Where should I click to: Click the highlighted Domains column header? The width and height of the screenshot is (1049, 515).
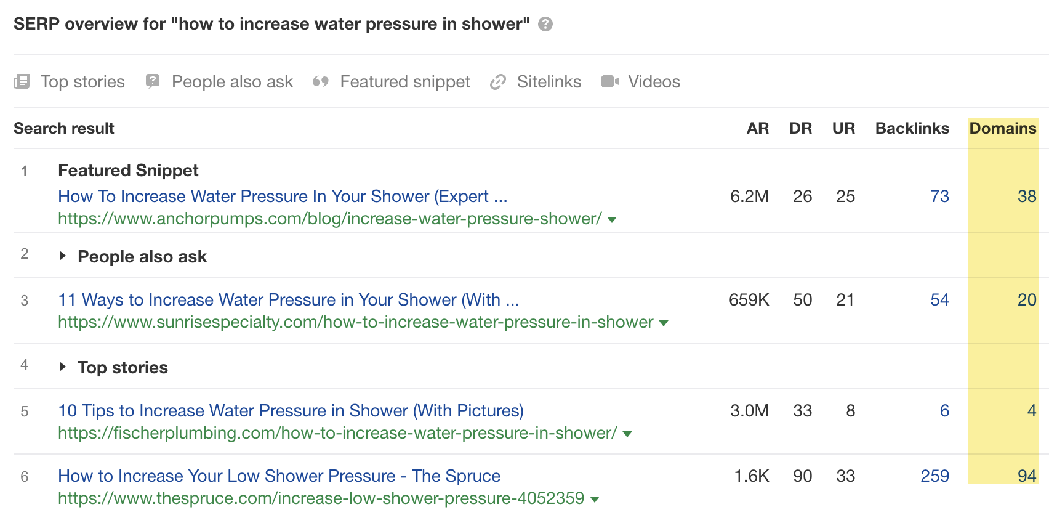pyautogui.click(x=1003, y=128)
